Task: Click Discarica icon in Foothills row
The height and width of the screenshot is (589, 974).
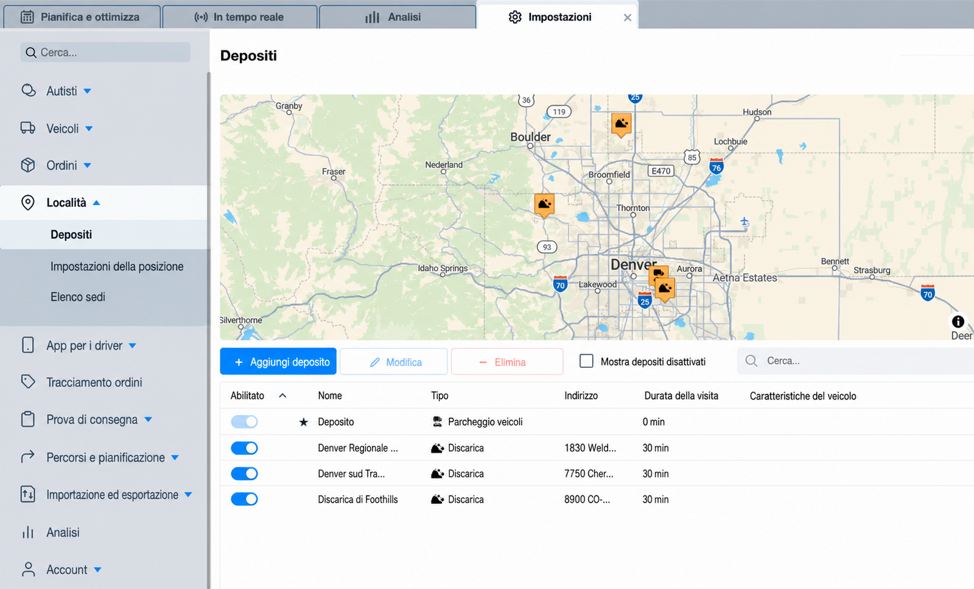Action: (437, 499)
